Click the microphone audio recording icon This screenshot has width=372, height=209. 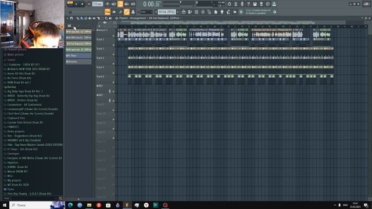(x=242, y=4)
